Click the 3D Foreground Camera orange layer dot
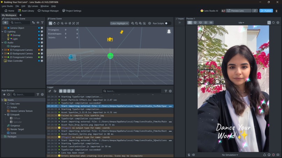The height and width of the screenshot is (158, 282). point(39,50)
